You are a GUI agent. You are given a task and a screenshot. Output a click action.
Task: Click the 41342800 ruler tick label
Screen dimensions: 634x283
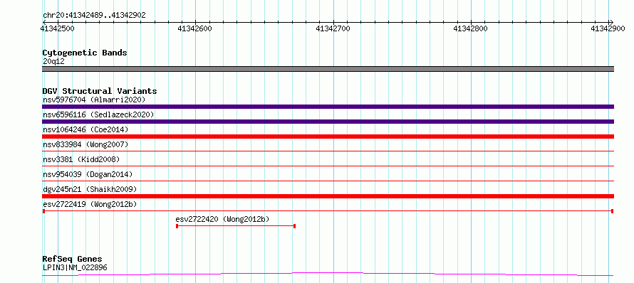coord(471,28)
